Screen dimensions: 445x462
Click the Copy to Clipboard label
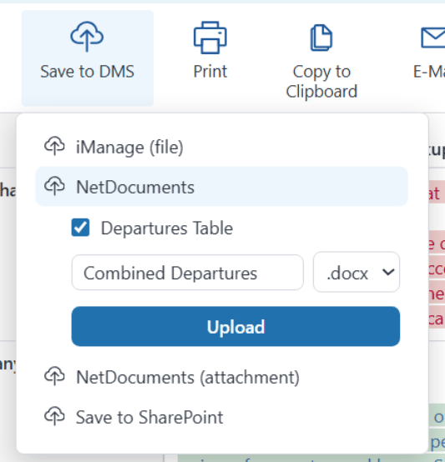321,82
